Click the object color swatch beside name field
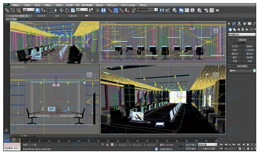The width and height of the screenshot is (259, 154). click(254, 70)
